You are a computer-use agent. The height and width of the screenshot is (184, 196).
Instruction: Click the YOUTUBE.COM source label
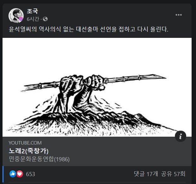pos(25,143)
